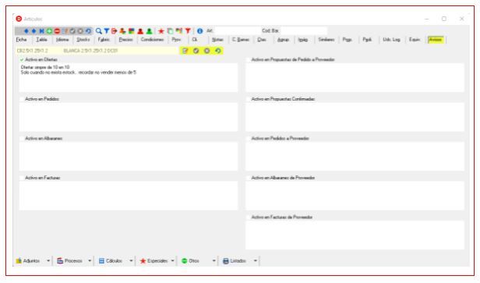Click the blue information icon
The width and height of the screenshot is (480, 283).
coord(200,31)
